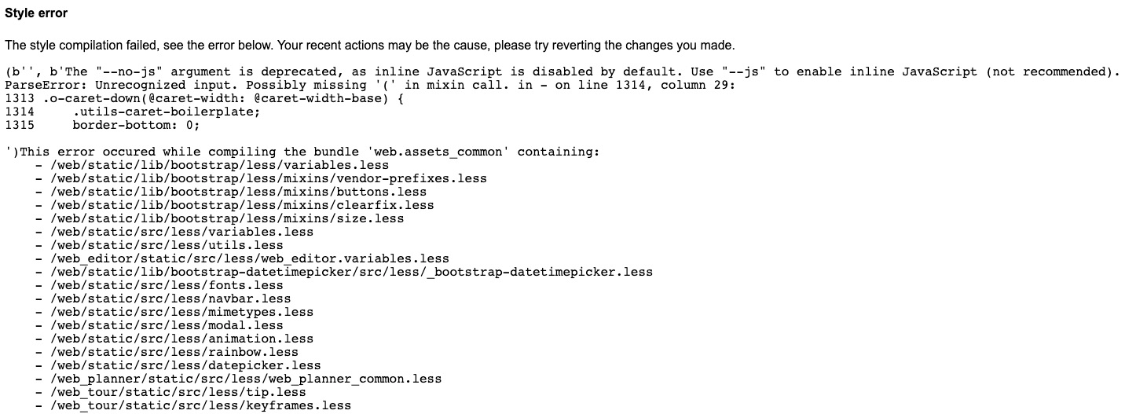This screenshot has height=414, width=1125.
Task: Click the mixins/vendor-prefixes.less path
Action: (x=269, y=178)
